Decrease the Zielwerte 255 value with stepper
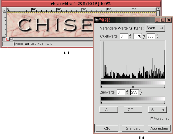 click(141, 94)
